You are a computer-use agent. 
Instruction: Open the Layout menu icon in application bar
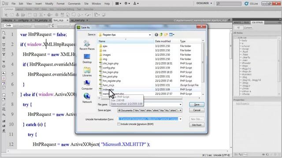pos(118,4)
